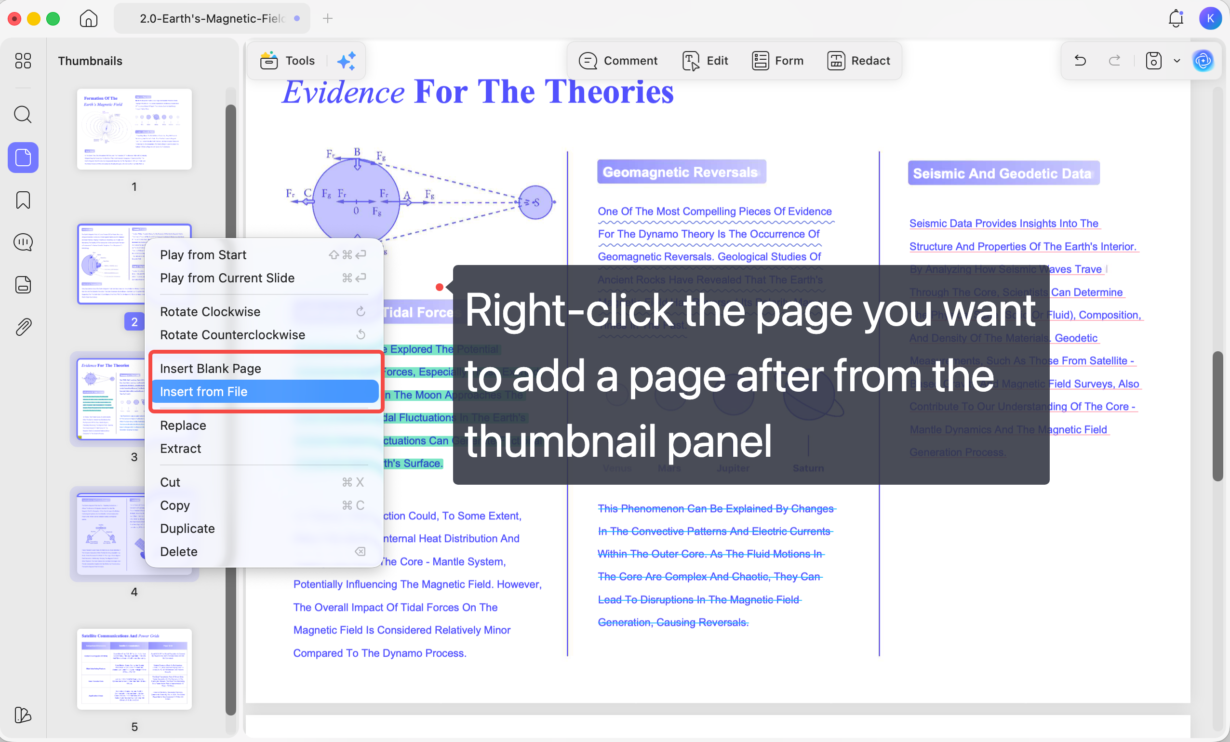Select the page thumbnails sidebar icon

pyautogui.click(x=23, y=158)
